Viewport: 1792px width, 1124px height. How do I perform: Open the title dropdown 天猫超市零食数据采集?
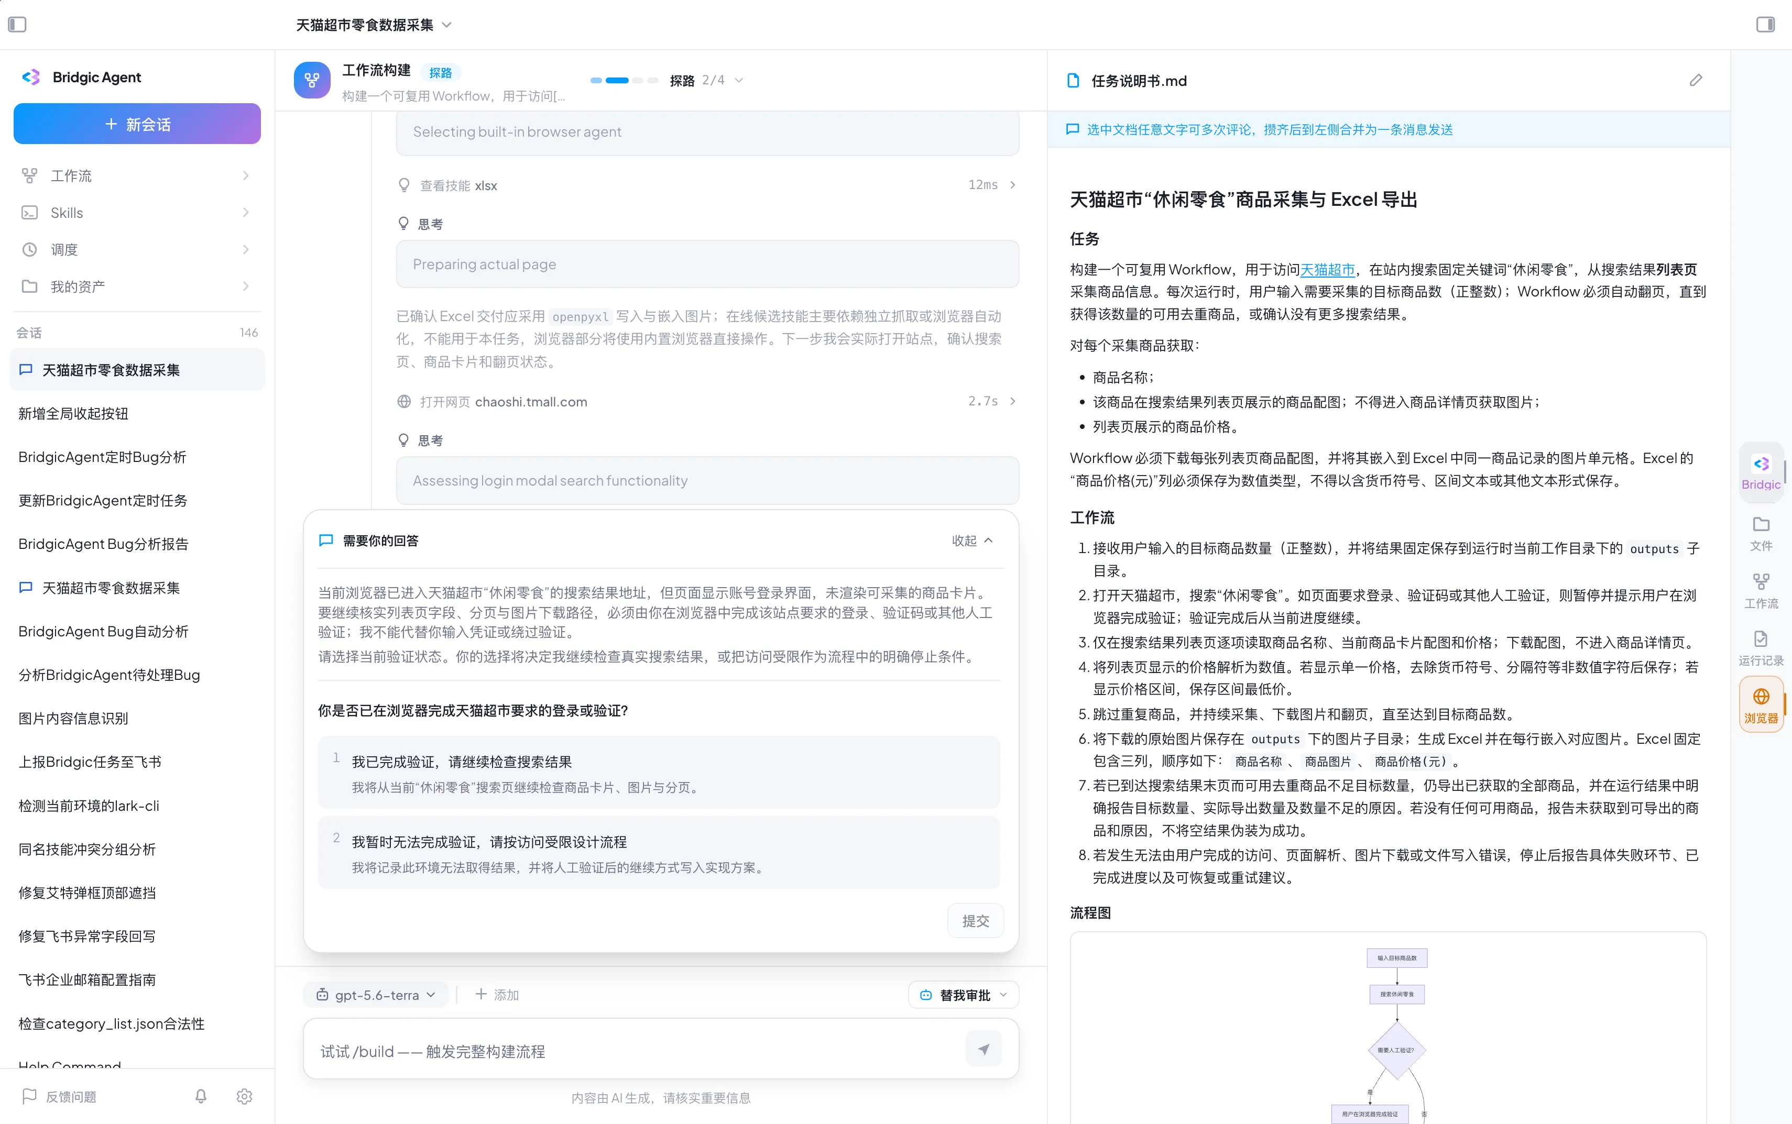pos(373,25)
